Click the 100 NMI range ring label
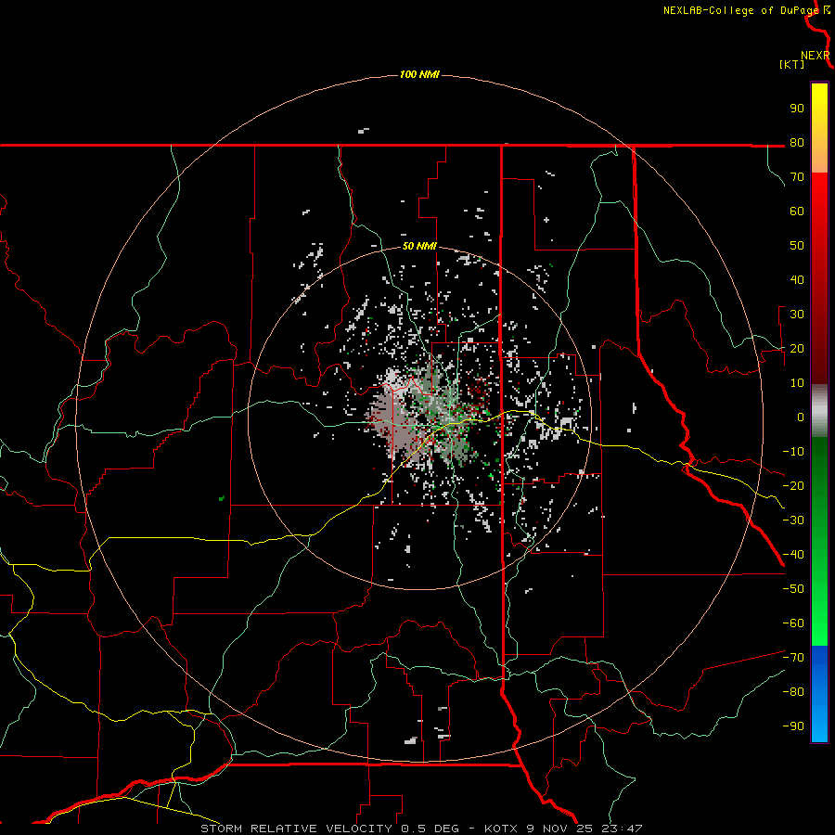 pyautogui.click(x=419, y=74)
